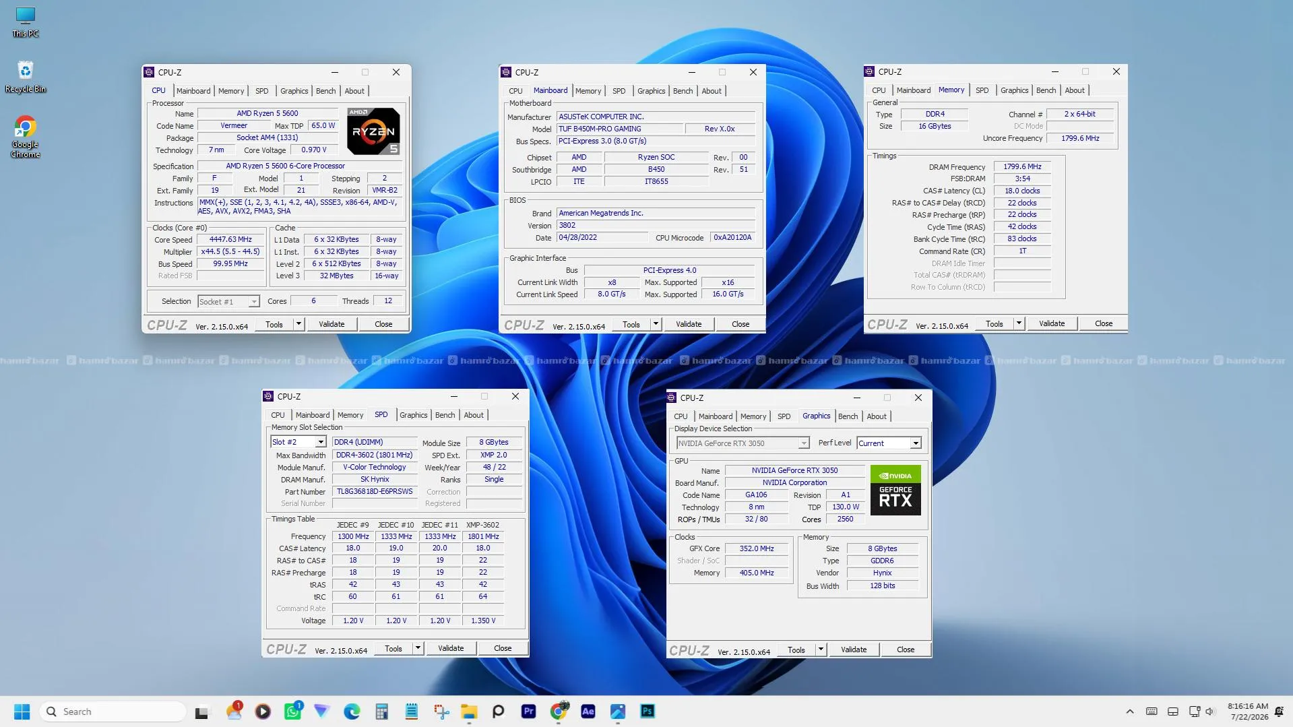The width and height of the screenshot is (1293, 727).
Task: Open the volume speaker tray icon
Action: click(1210, 712)
